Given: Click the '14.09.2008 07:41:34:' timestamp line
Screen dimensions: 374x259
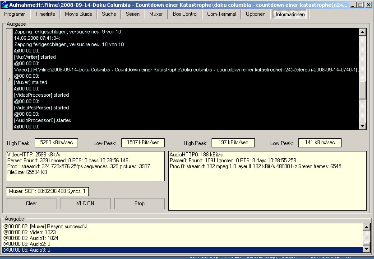Looking at the screenshot, I should (37, 38).
